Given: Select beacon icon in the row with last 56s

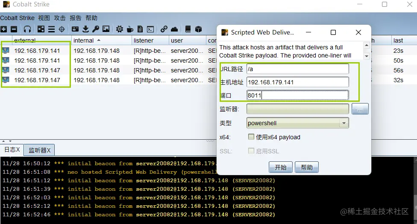Looking at the screenshot, I should pos(6,70).
